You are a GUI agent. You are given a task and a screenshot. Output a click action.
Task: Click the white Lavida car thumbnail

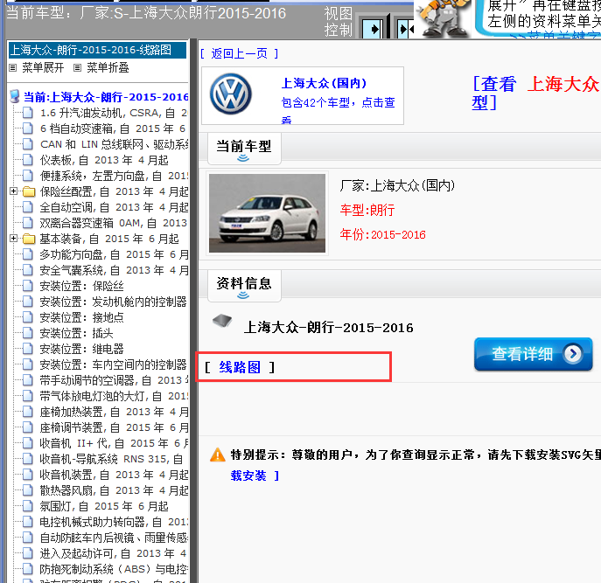(x=267, y=213)
